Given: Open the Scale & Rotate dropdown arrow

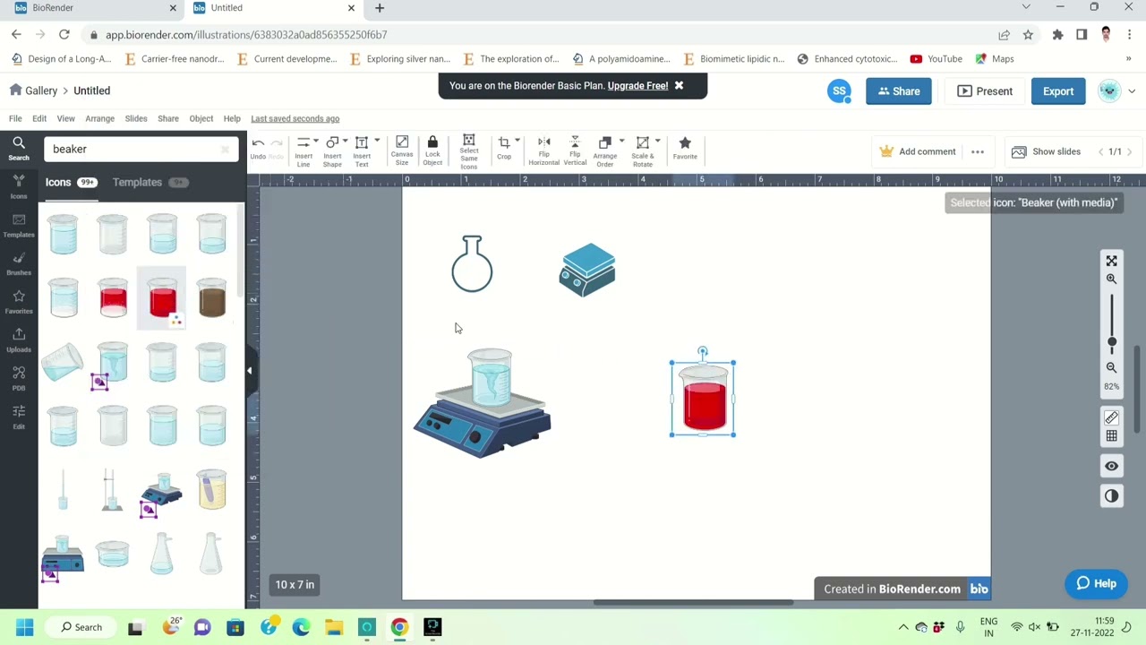Looking at the screenshot, I should coord(657,142).
